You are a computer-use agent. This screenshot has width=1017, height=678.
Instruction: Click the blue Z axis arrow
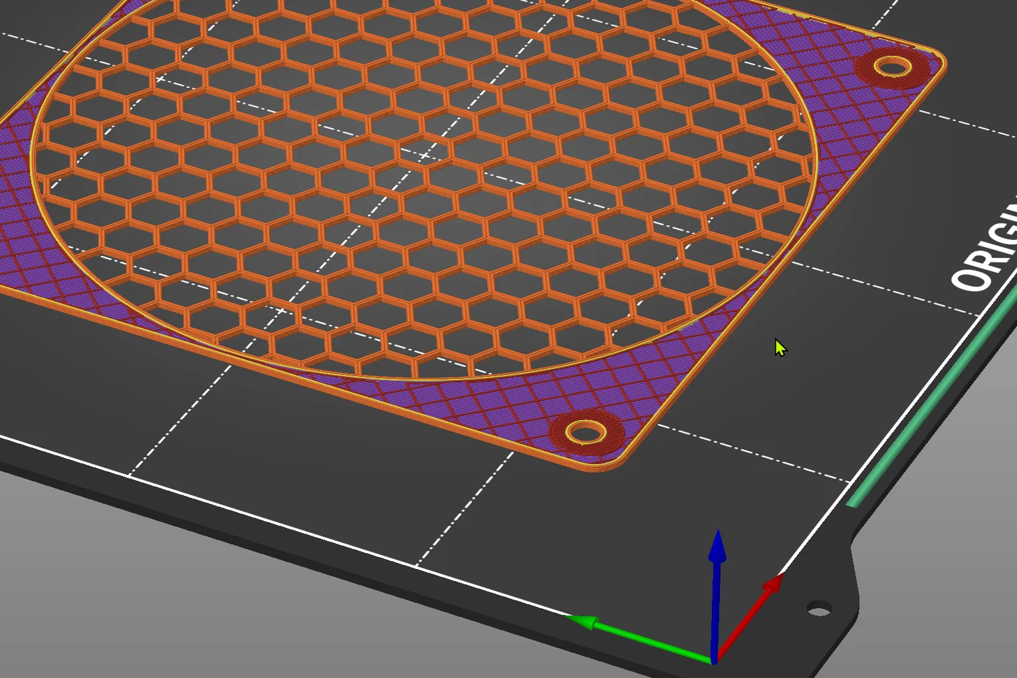pos(716,596)
